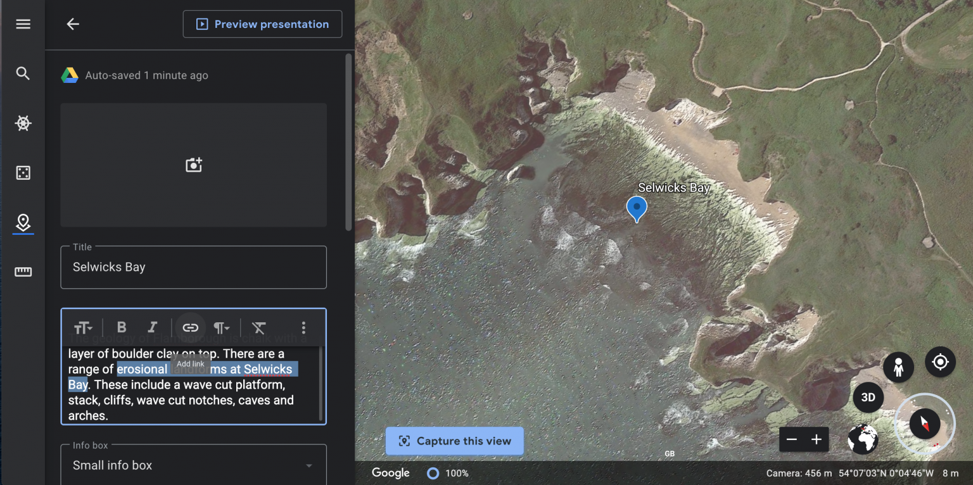Zoom in on the map
This screenshot has width=973, height=485.
click(x=817, y=439)
